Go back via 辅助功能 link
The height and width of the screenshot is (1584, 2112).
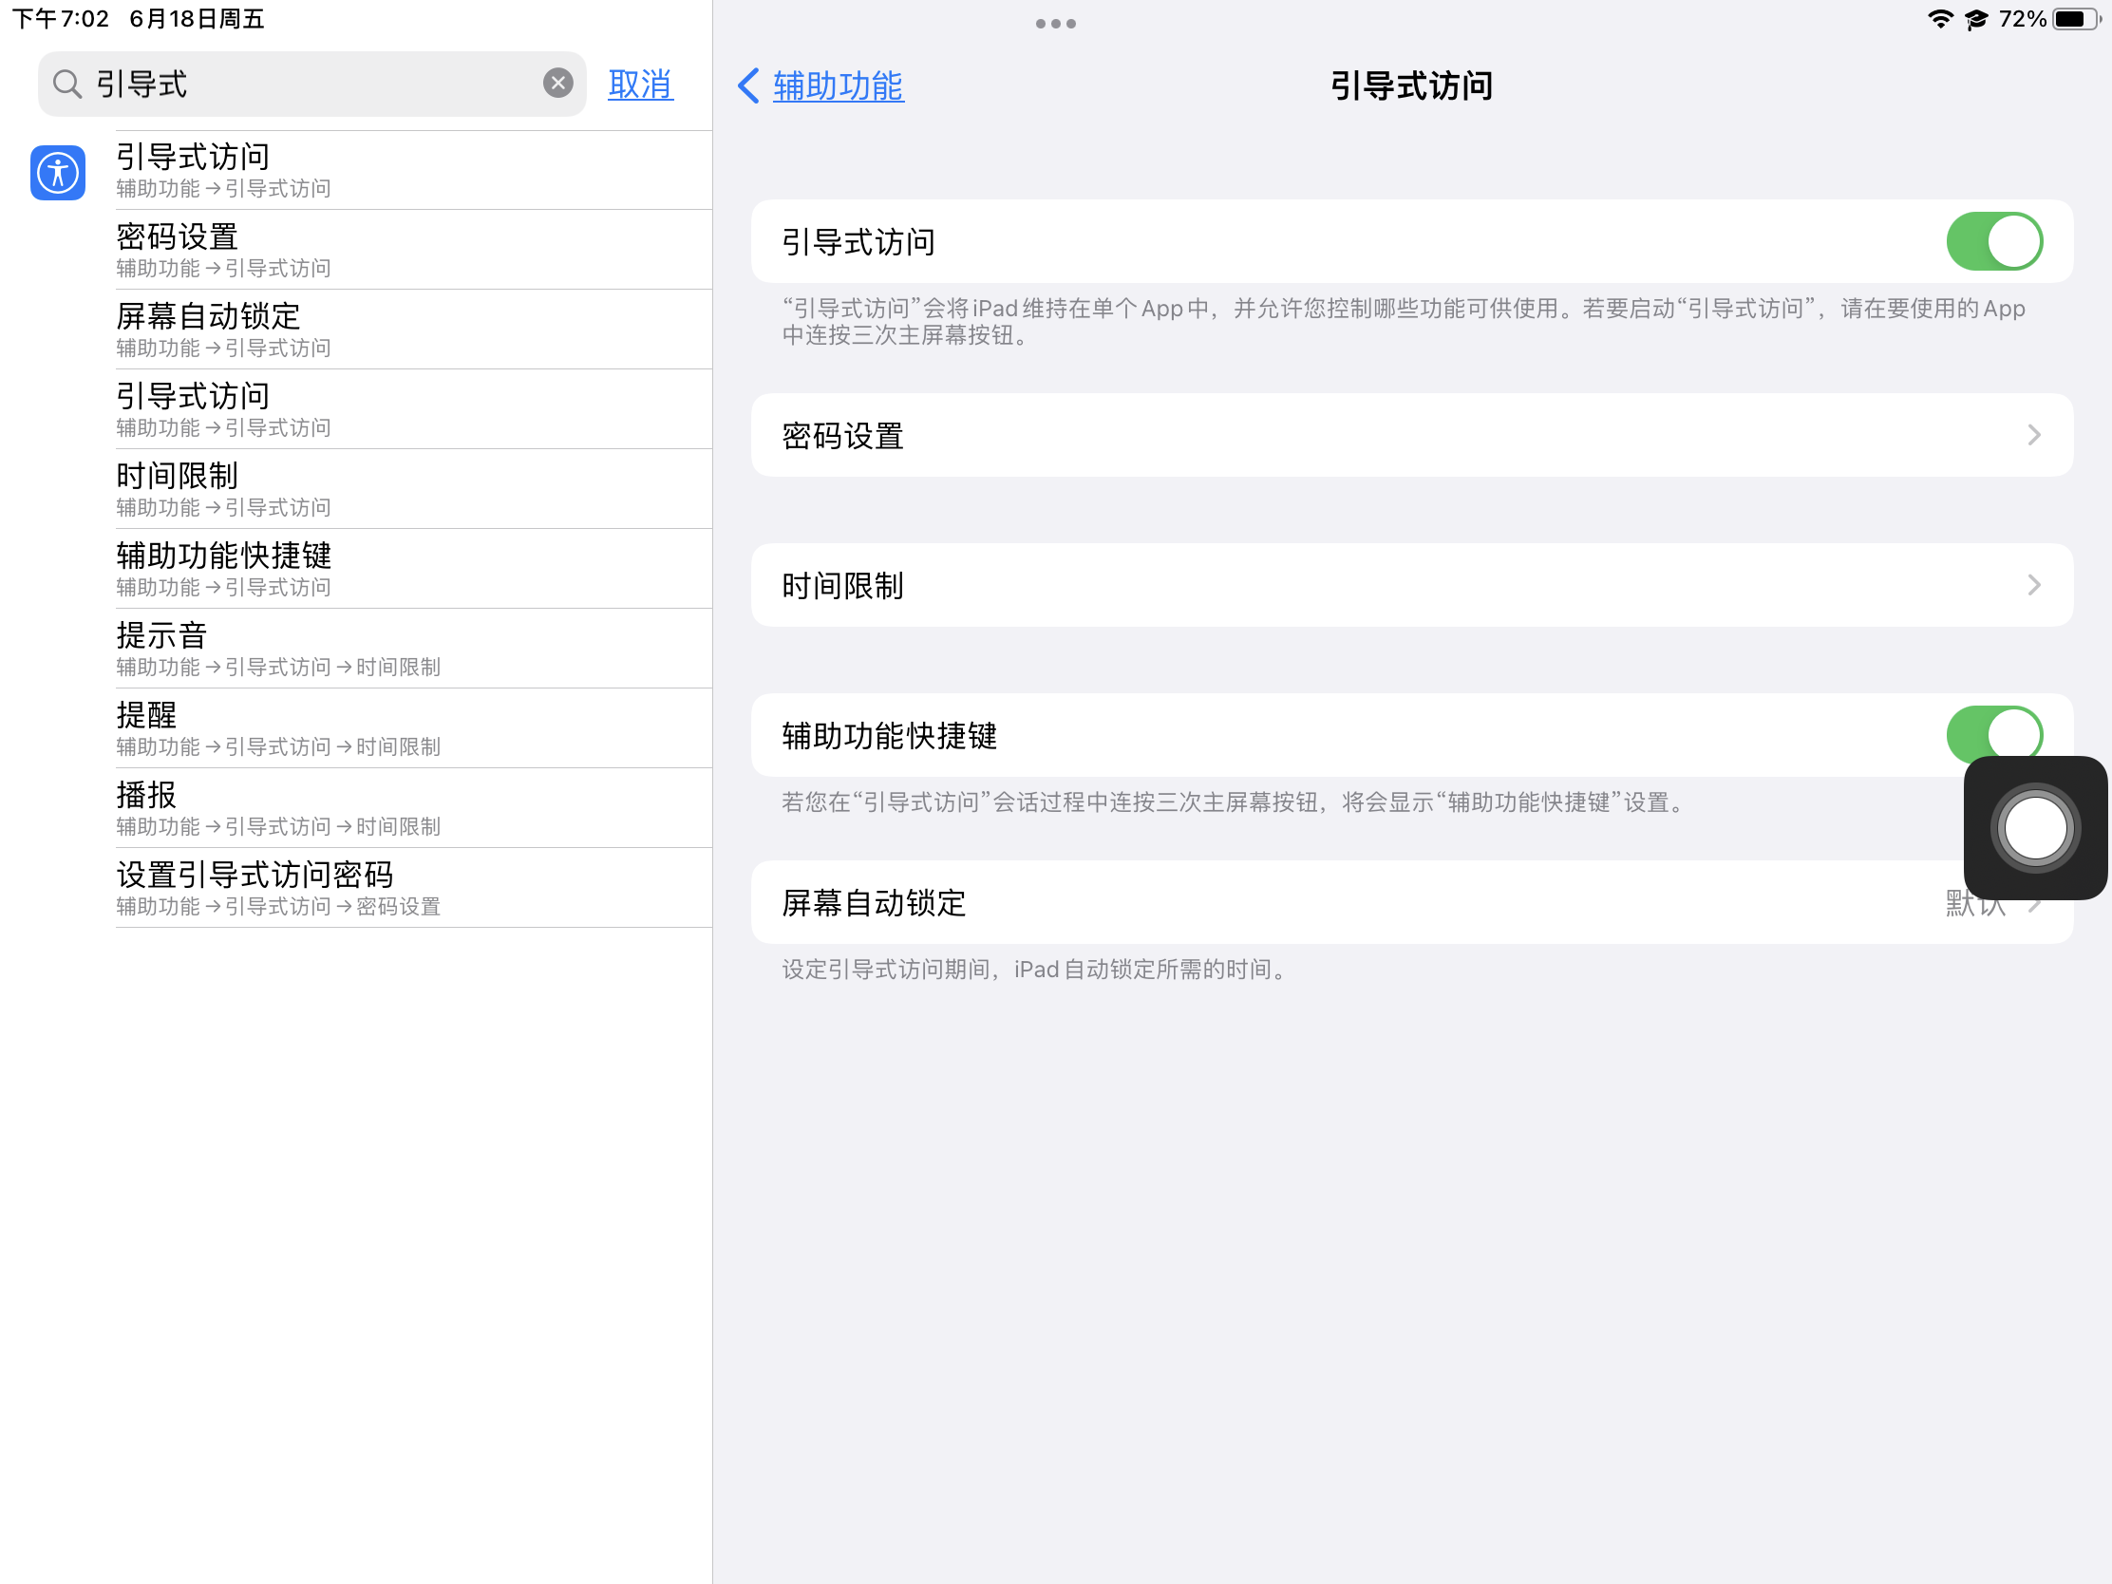coord(838,85)
